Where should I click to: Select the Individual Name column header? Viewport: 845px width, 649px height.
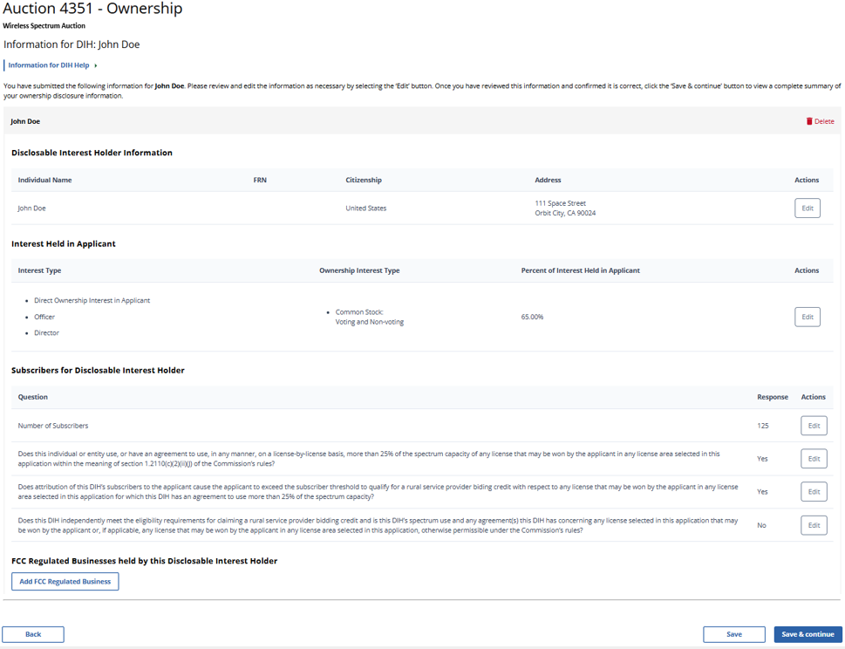[44, 181]
